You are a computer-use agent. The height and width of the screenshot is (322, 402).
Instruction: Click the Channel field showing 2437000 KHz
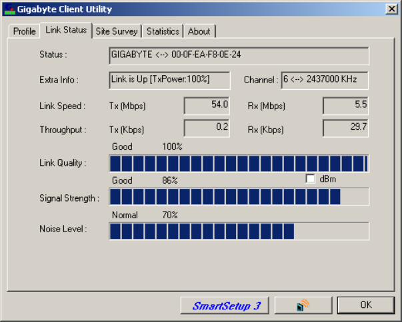(x=325, y=80)
